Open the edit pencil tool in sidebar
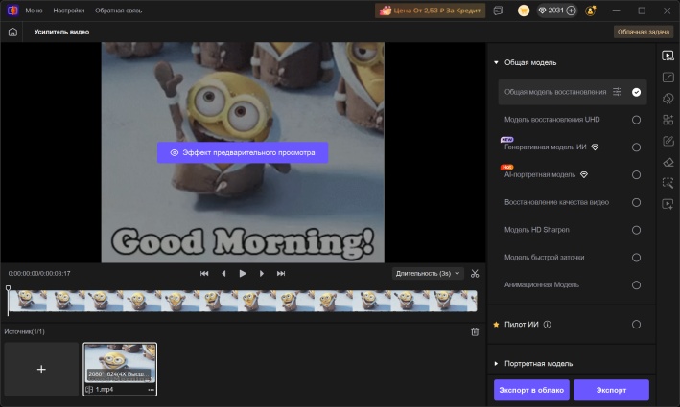680x407 pixels. pos(668,141)
